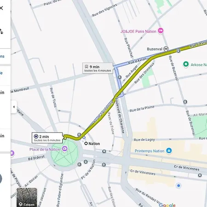The width and height of the screenshot is (207, 207).
Task: Select the bus stop at Nation near the route end
Action: (x=79, y=135)
